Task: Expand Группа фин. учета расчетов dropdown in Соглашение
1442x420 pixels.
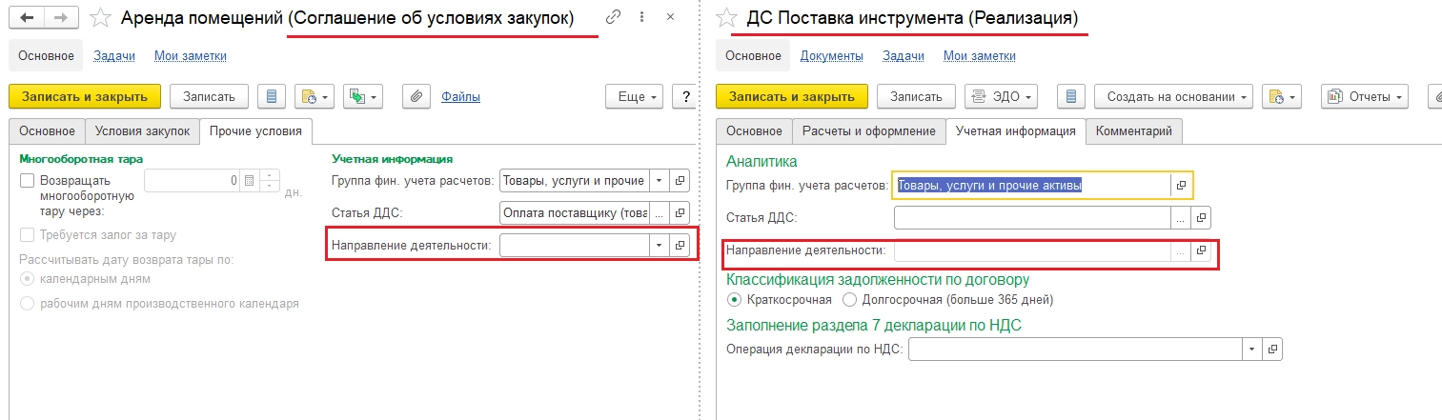Action: (x=660, y=180)
